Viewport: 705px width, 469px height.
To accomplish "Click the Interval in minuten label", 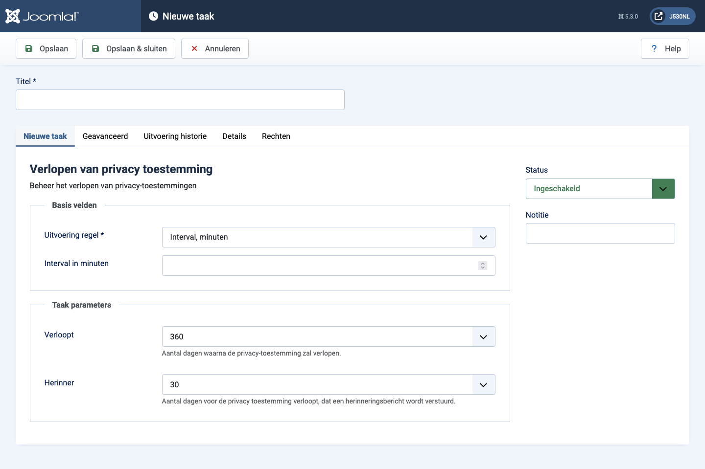I will tap(76, 263).
